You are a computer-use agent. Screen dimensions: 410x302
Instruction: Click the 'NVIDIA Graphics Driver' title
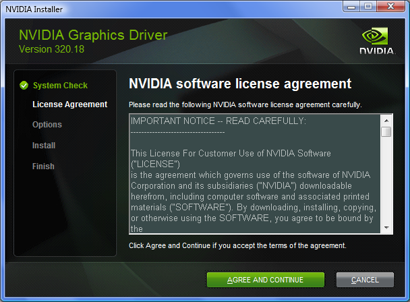click(x=93, y=35)
